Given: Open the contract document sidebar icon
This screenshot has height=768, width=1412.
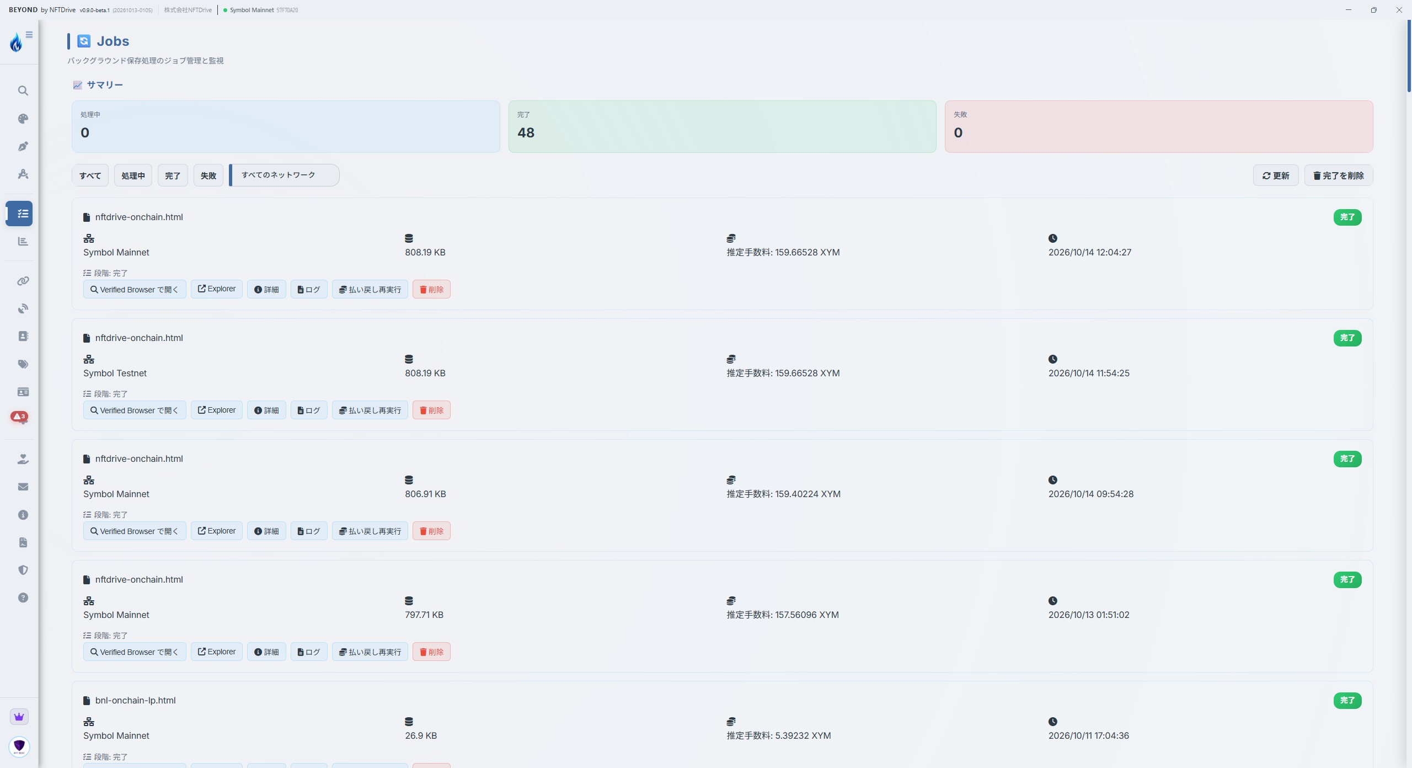Looking at the screenshot, I should click(23, 542).
